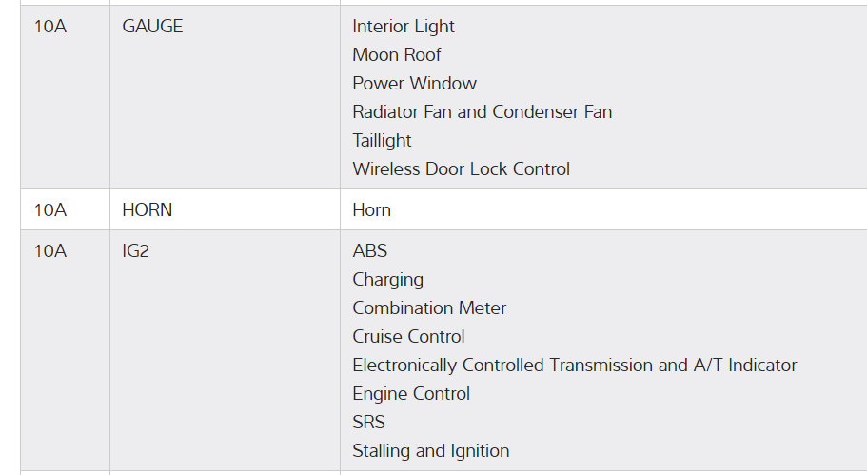Click the IG2 fuse name cell
867x475 pixels.
click(136, 251)
